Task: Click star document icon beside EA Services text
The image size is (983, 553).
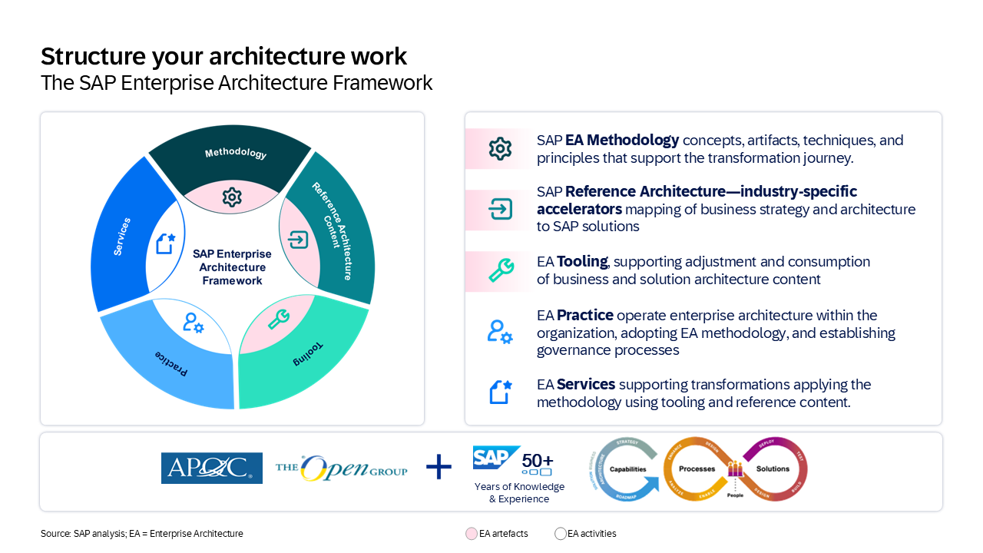Action: coord(500,392)
